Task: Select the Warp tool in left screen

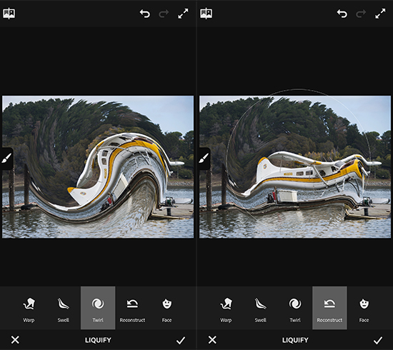Action: pyautogui.click(x=29, y=309)
